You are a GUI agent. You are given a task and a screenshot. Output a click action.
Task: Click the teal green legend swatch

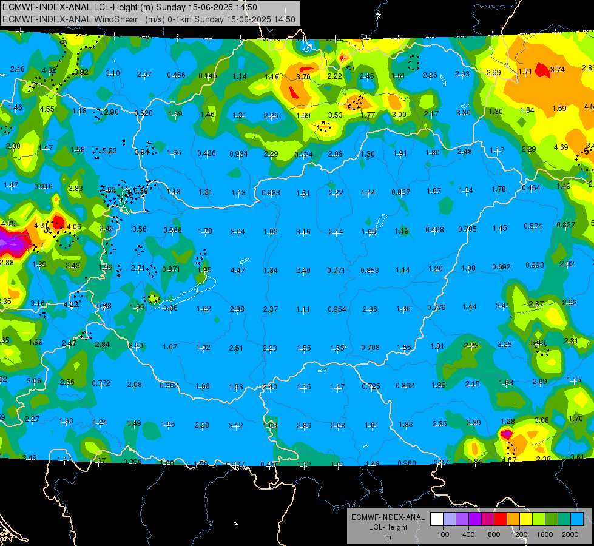pos(564,519)
